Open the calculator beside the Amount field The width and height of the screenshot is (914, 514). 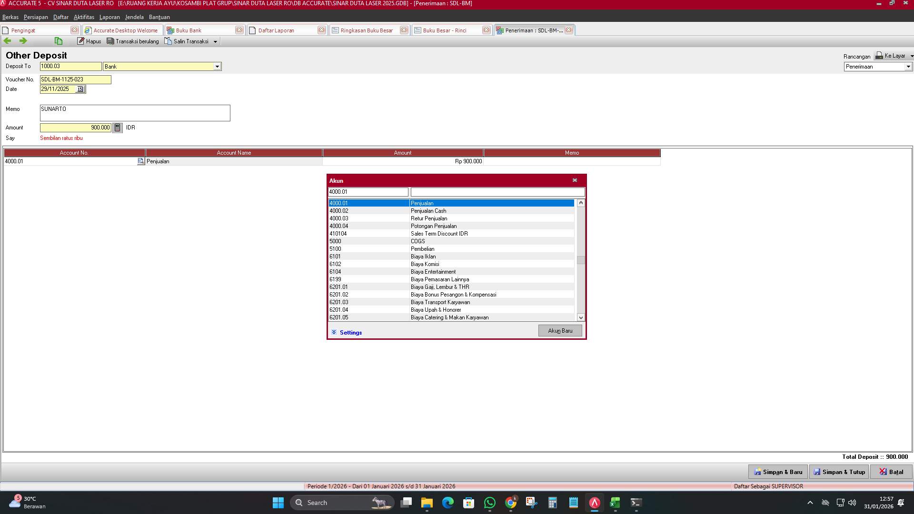click(x=117, y=128)
